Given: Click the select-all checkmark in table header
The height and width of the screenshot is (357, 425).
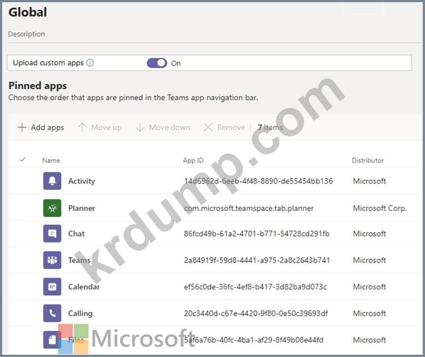Looking at the screenshot, I should point(23,160).
